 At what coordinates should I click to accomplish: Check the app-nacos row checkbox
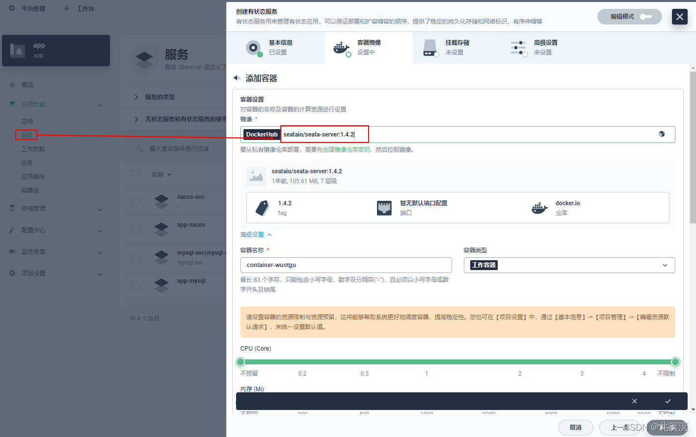(x=136, y=230)
